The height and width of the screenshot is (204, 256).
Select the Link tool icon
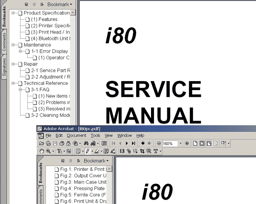coord(129,151)
